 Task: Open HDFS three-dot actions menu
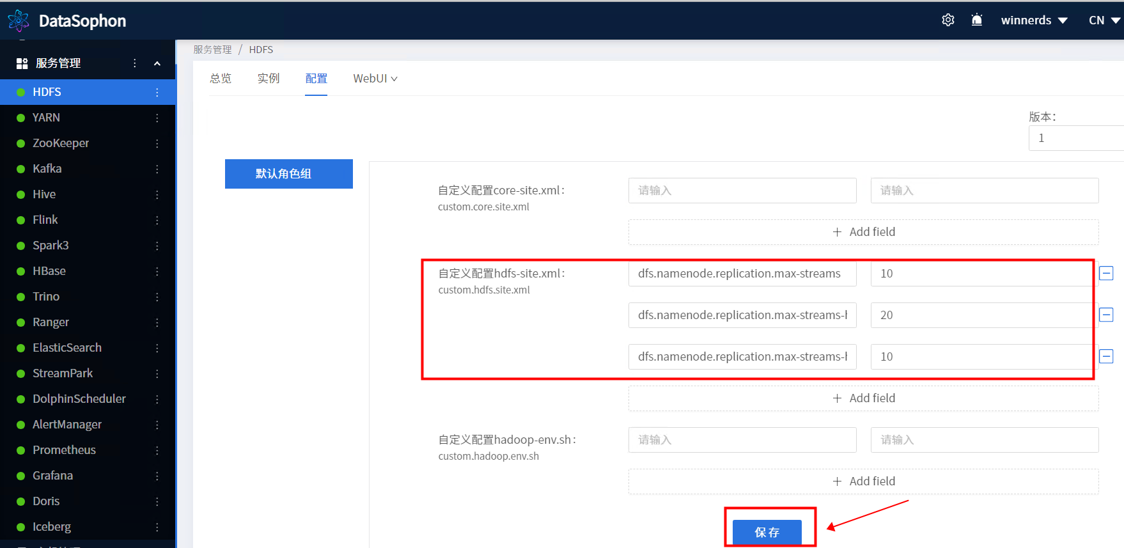pos(157,92)
